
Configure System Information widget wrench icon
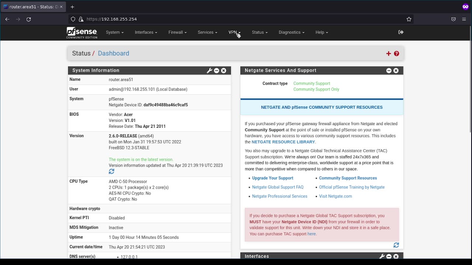click(x=209, y=71)
